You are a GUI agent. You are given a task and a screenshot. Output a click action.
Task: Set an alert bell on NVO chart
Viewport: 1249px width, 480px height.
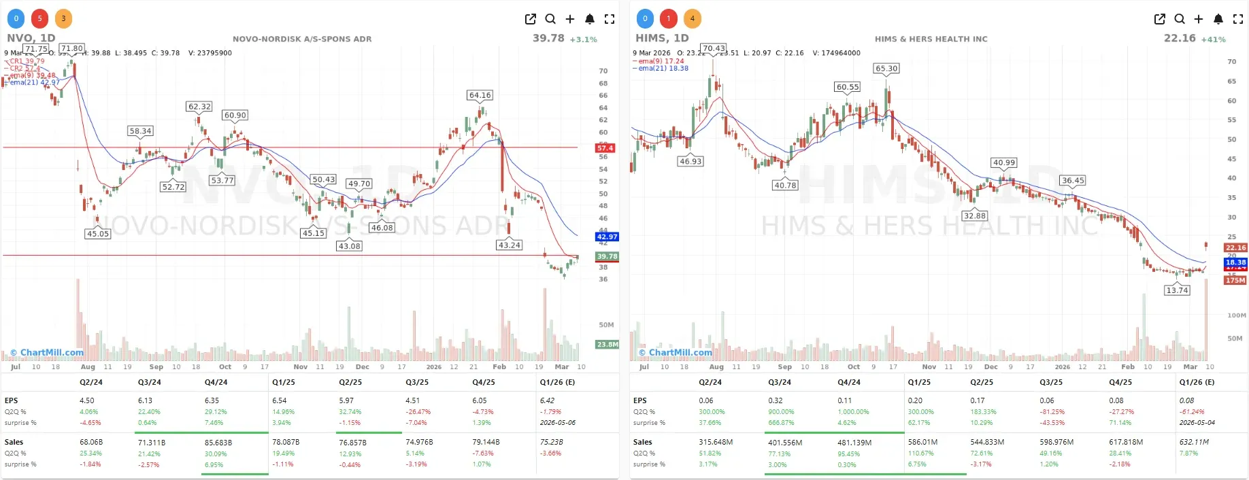point(590,19)
